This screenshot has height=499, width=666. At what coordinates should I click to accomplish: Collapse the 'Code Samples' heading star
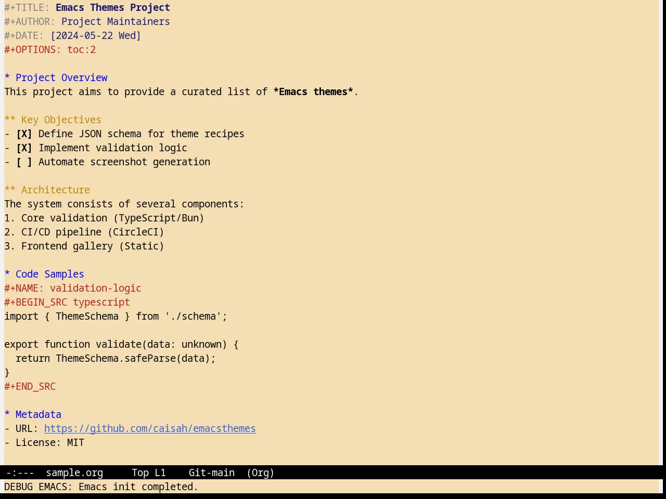[x=7, y=274]
